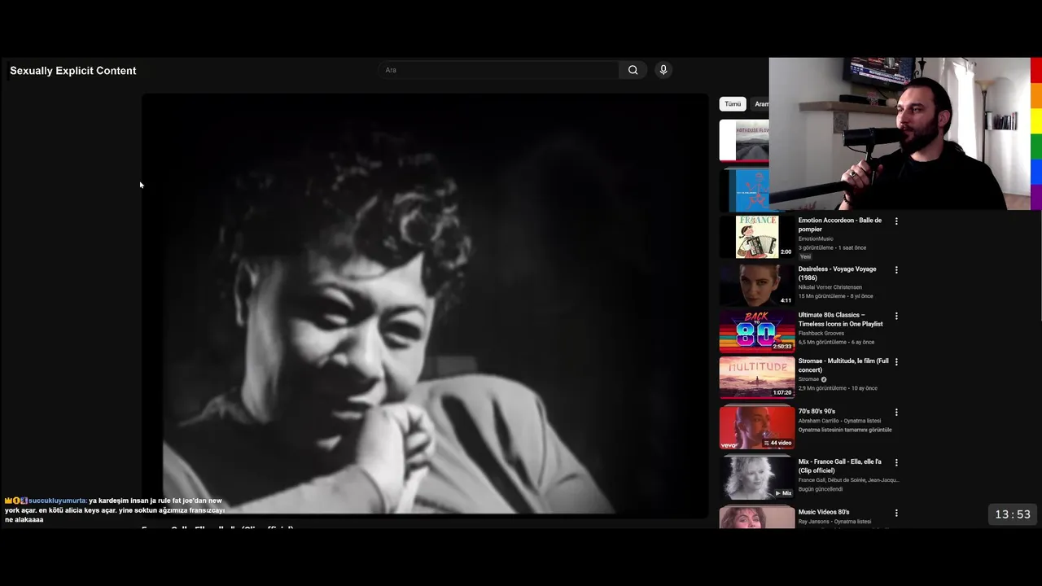Click title Emotion Accordeon - Balle de pompier

[x=840, y=225]
